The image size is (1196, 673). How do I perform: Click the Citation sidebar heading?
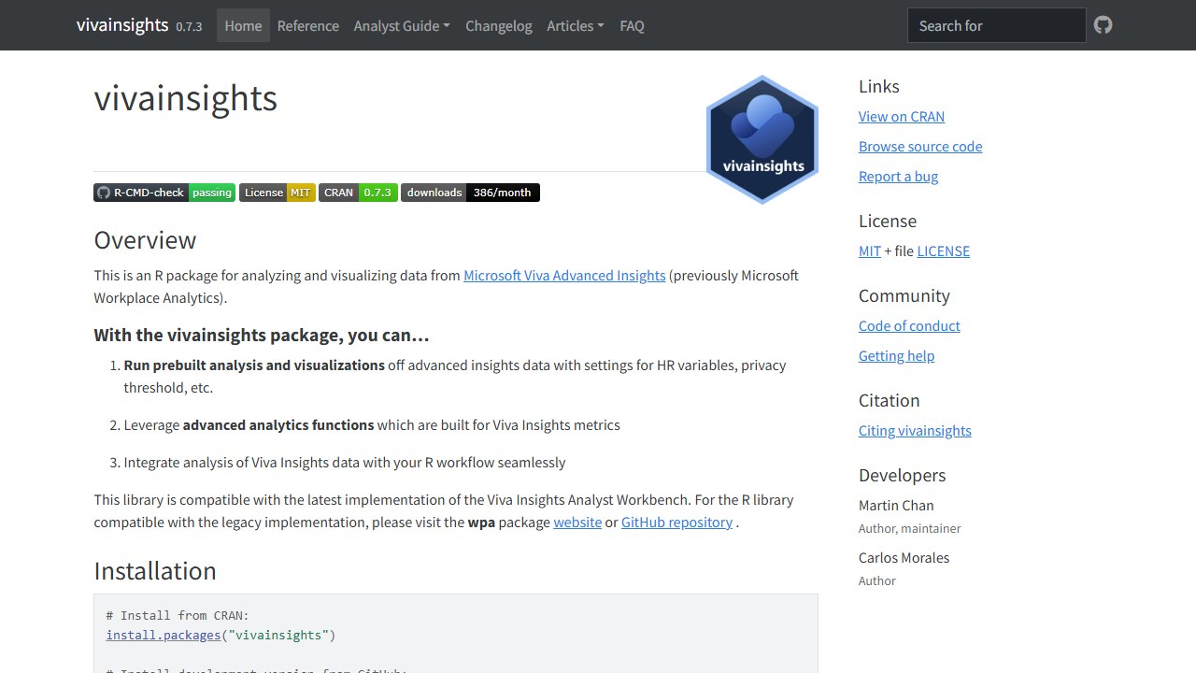click(889, 401)
